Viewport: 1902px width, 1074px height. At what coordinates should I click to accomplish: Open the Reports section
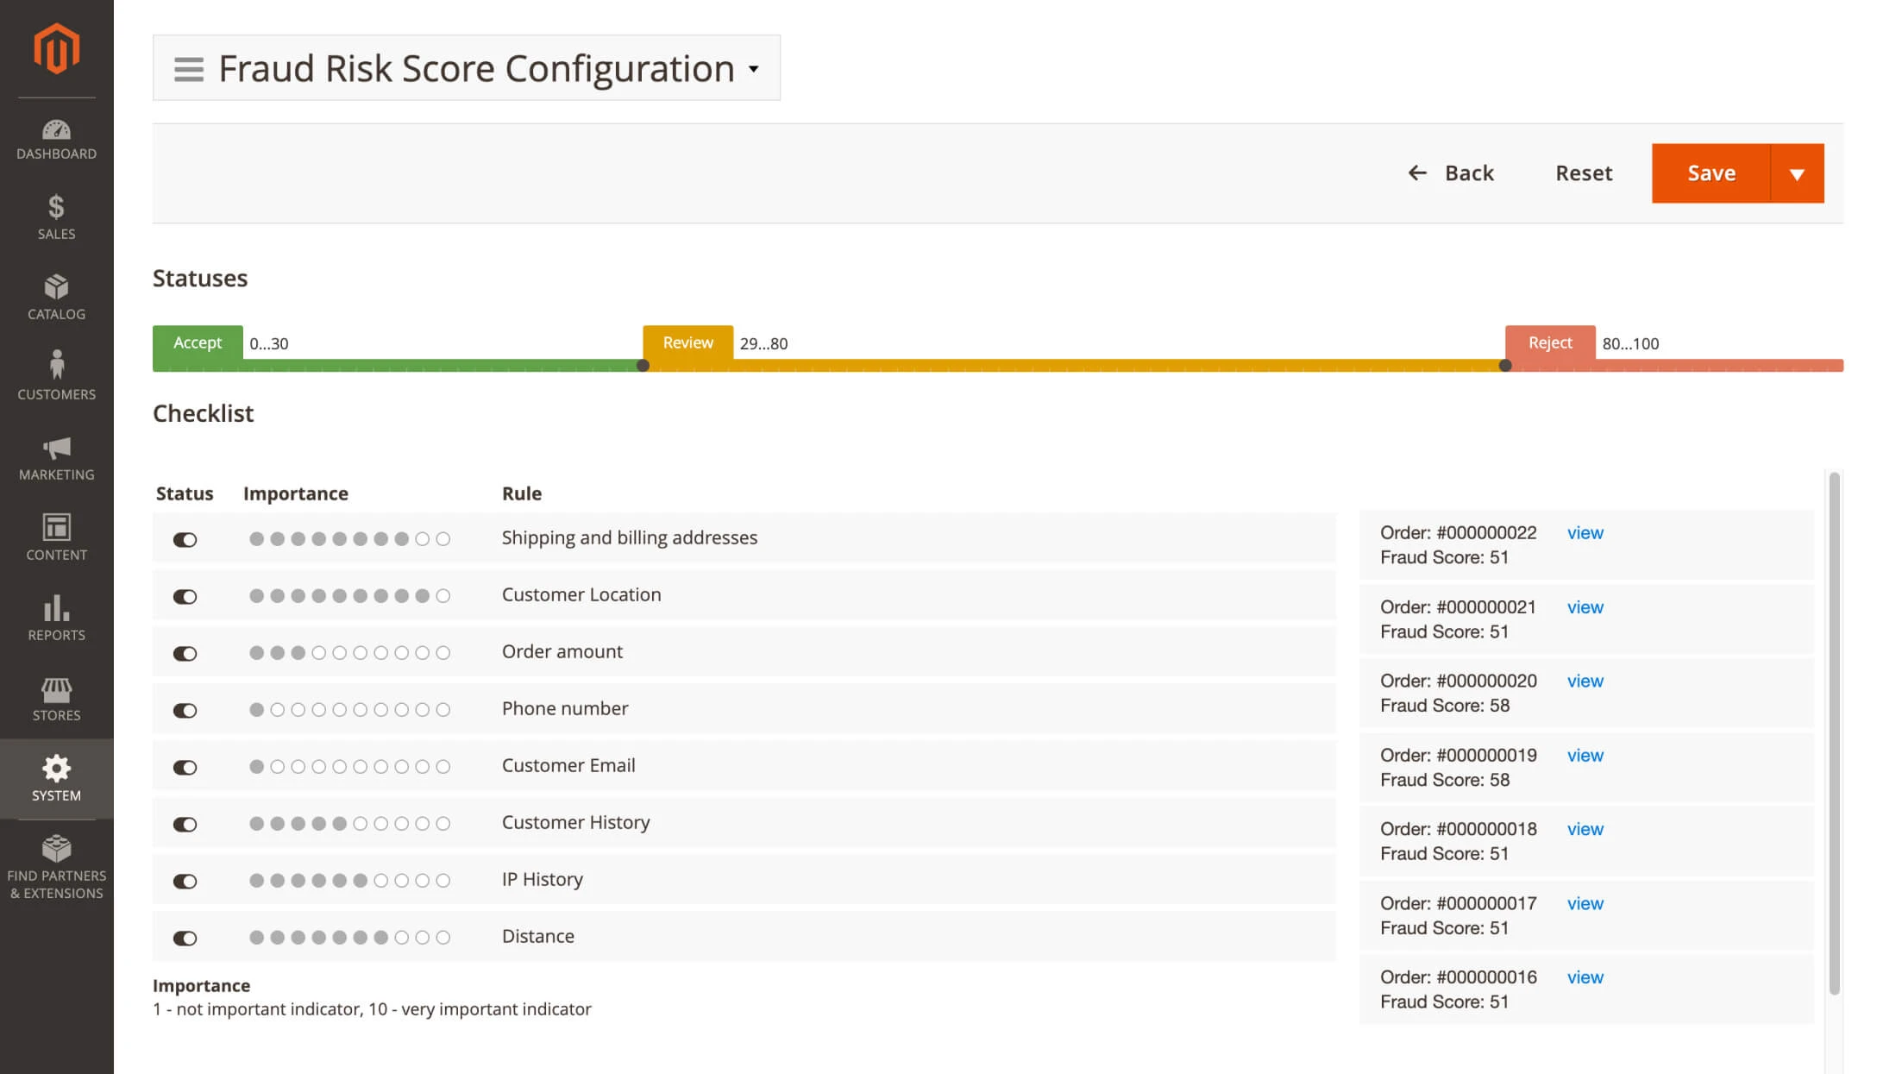[x=56, y=618]
